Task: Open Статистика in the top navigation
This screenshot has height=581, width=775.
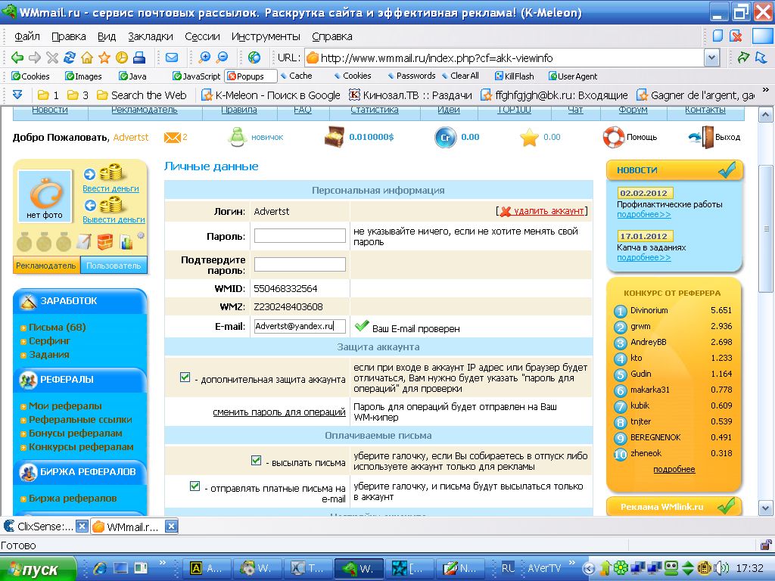Action: pos(374,110)
